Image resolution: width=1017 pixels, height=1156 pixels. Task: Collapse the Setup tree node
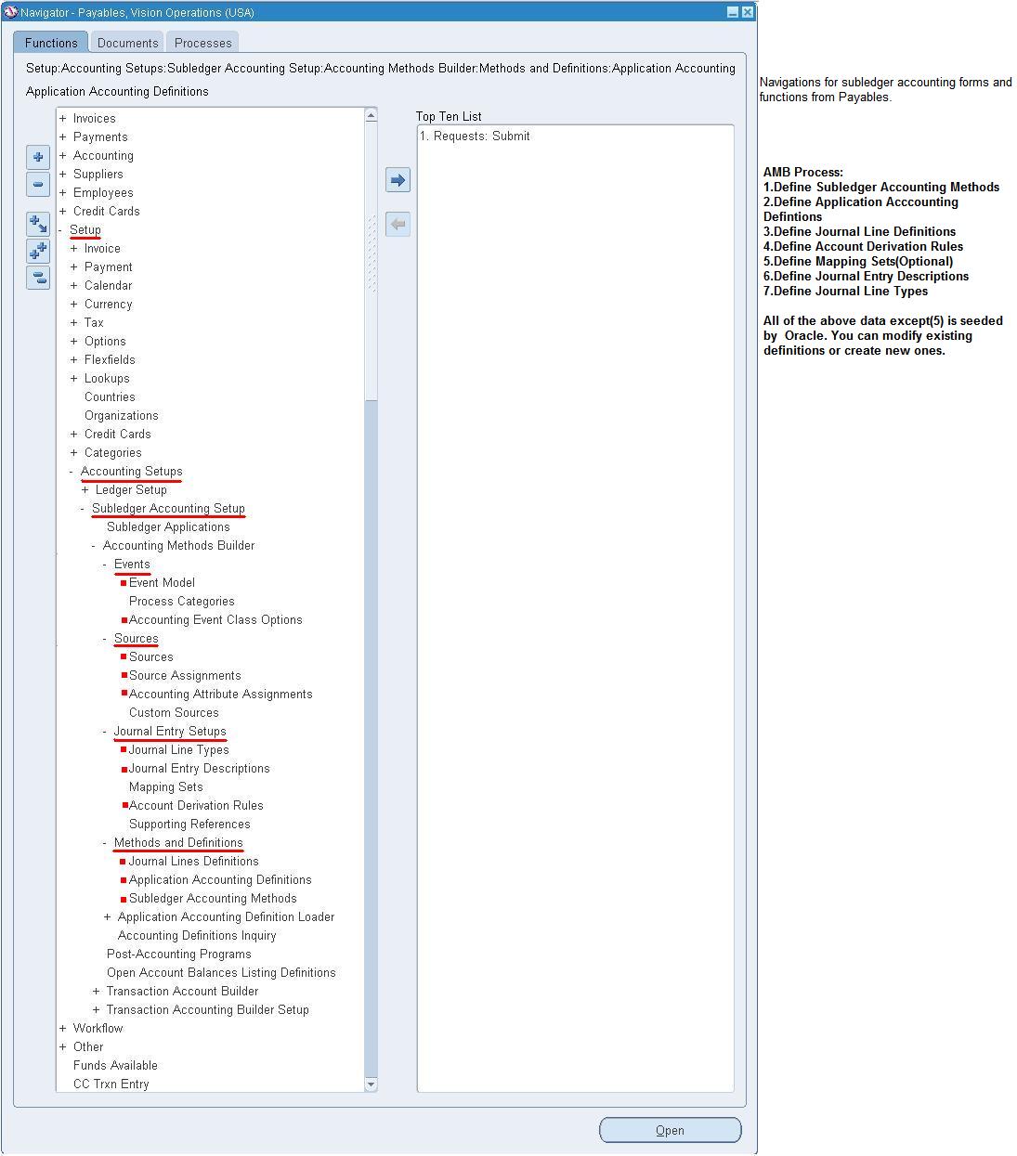tap(60, 229)
